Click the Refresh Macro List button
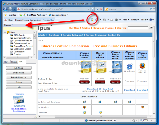 pyautogui.click(x=19, y=77)
